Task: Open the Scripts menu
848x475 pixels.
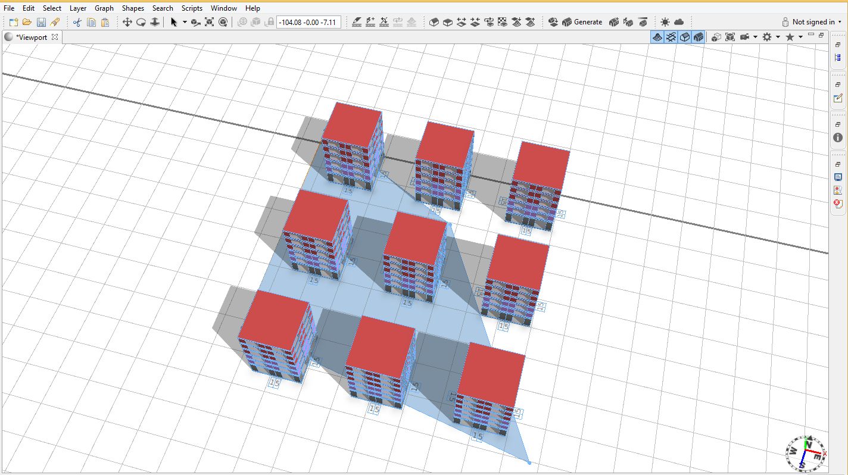Action: click(192, 8)
